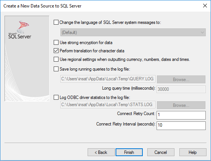This screenshot has width=211, height=161.
Task: Click the SQL Server logo image
Action: tap(20, 30)
